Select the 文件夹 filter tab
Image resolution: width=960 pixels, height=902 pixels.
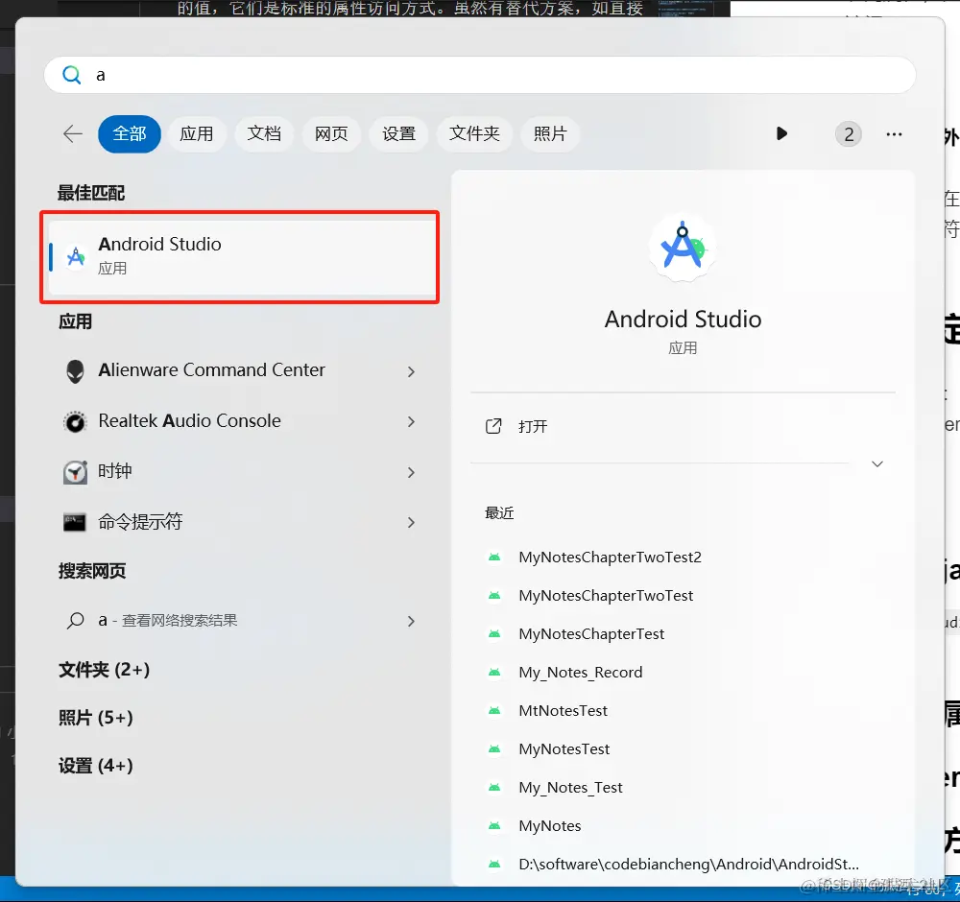click(x=474, y=133)
